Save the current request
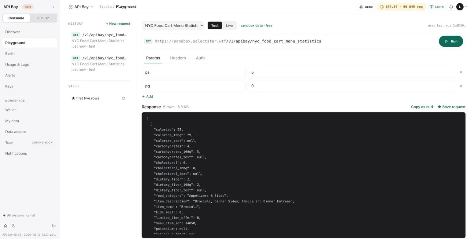The height and width of the screenshot is (239, 474). tap(451, 107)
